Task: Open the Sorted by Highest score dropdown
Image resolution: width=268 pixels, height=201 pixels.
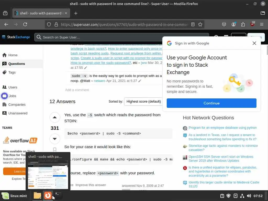Action: tap(143, 102)
